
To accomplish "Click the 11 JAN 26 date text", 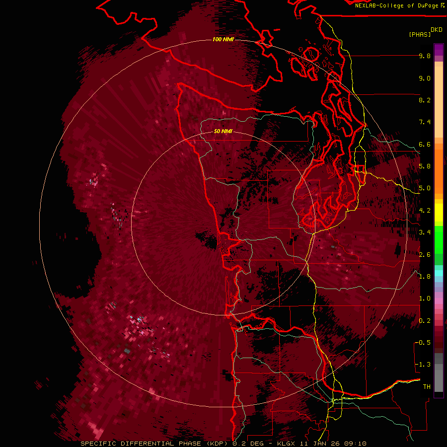I will [321, 444].
